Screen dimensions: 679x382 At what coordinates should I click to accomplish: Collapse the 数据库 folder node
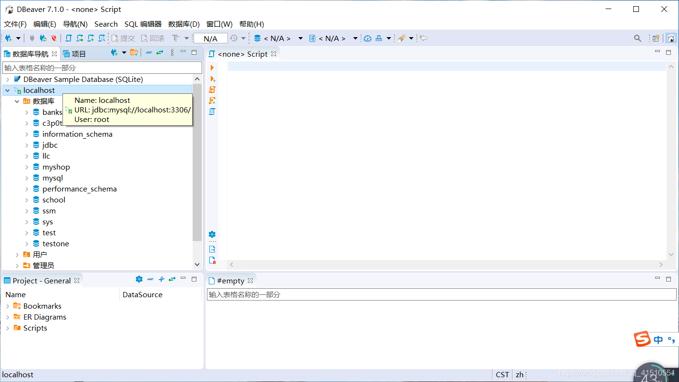point(17,101)
